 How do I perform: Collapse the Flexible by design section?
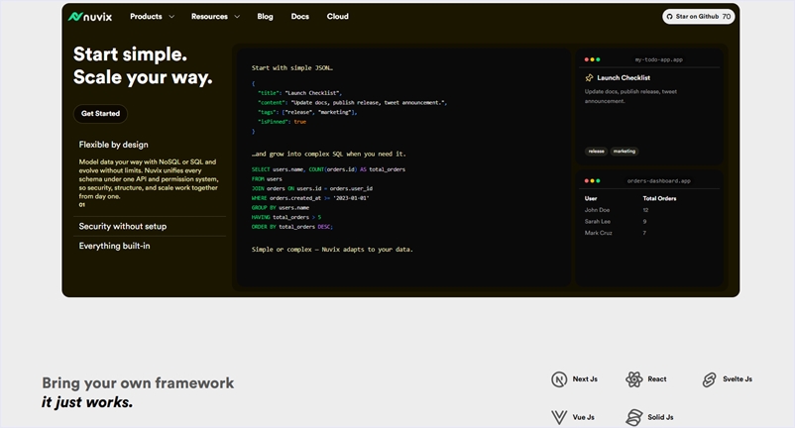114,145
